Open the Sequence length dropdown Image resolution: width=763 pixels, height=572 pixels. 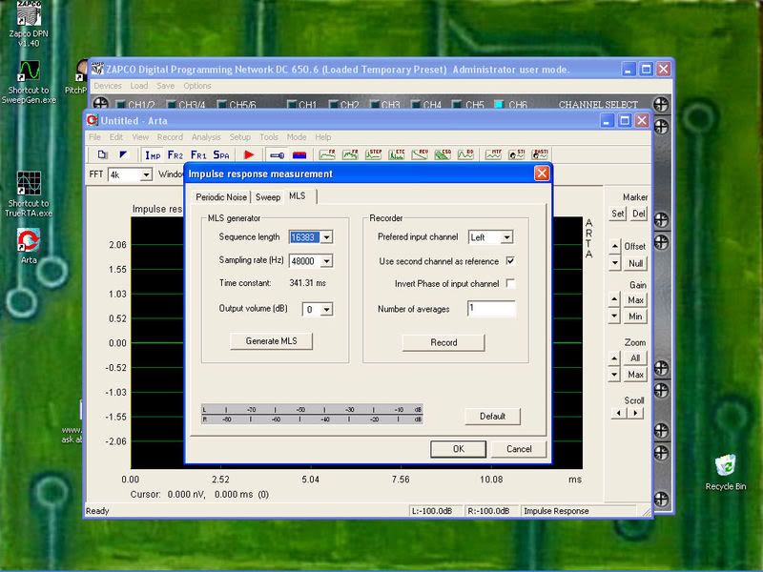point(327,237)
